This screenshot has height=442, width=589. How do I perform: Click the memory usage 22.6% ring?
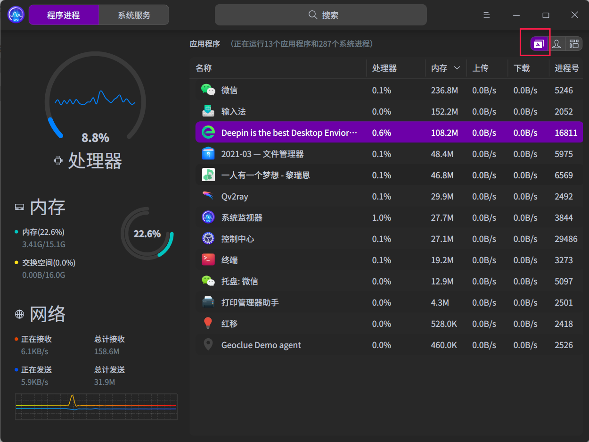coord(147,234)
